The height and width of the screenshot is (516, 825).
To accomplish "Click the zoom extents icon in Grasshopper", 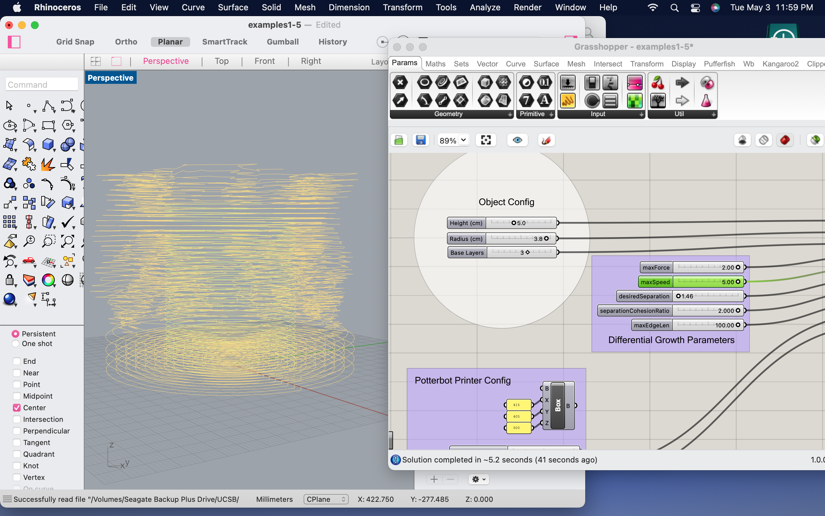I will tap(486, 140).
